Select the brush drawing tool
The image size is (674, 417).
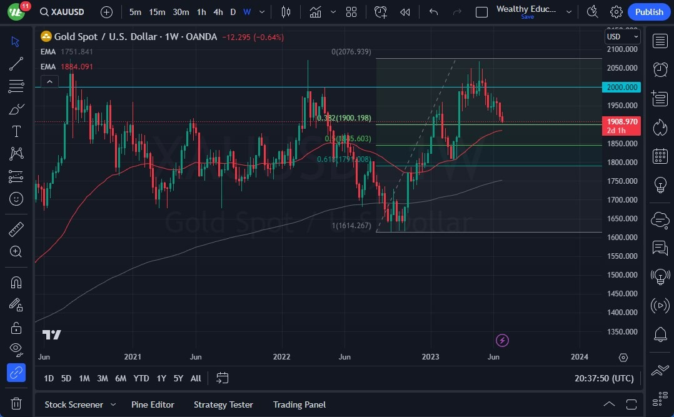pyautogui.click(x=16, y=109)
